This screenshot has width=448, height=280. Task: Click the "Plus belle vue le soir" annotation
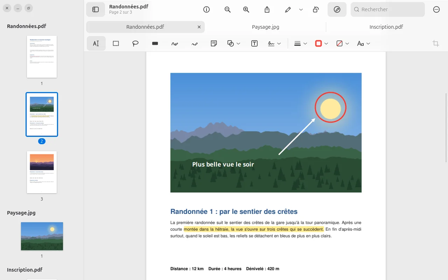tap(223, 164)
